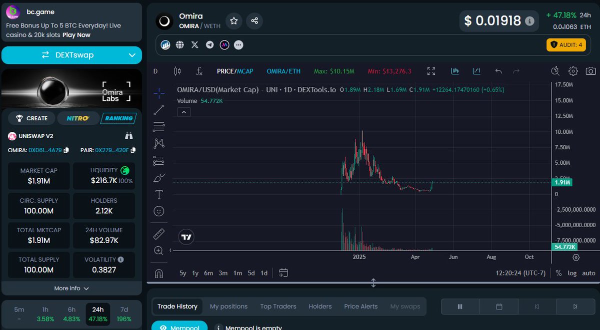600x330 pixels.
Task: Toggle OMIRA/ETH quote currency
Action: click(x=283, y=71)
